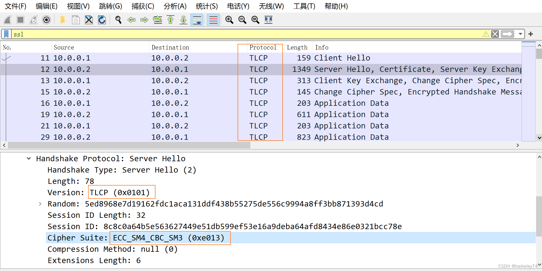Select Compression Method: null line
The width and height of the screenshot is (542, 271).
(112, 249)
